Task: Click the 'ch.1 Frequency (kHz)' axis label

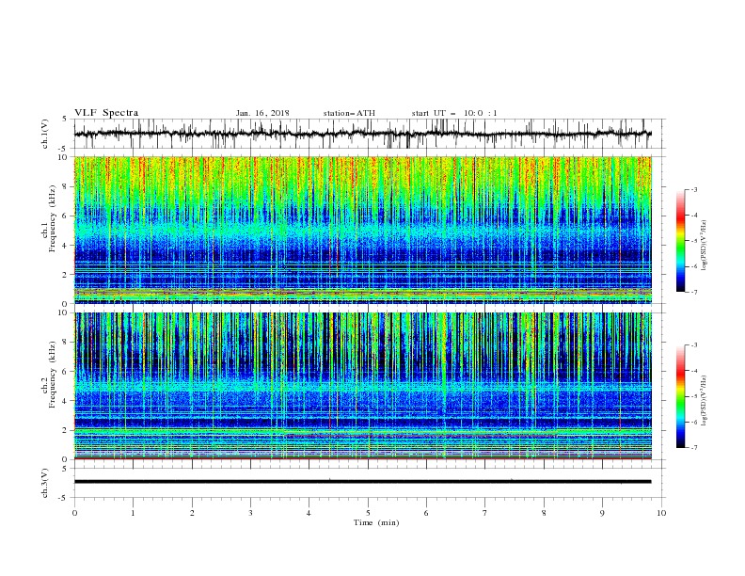Action: click(x=49, y=218)
